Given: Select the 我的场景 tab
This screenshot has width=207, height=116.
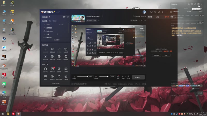Looking at the screenshot, I should pyautogui.click(x=45, y=21).
